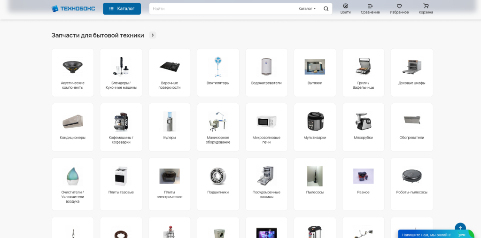Select the Роботы-пылесосы robot vacuum image
Viewport: 481px width, 238px height.
click(x=411, y=176)
